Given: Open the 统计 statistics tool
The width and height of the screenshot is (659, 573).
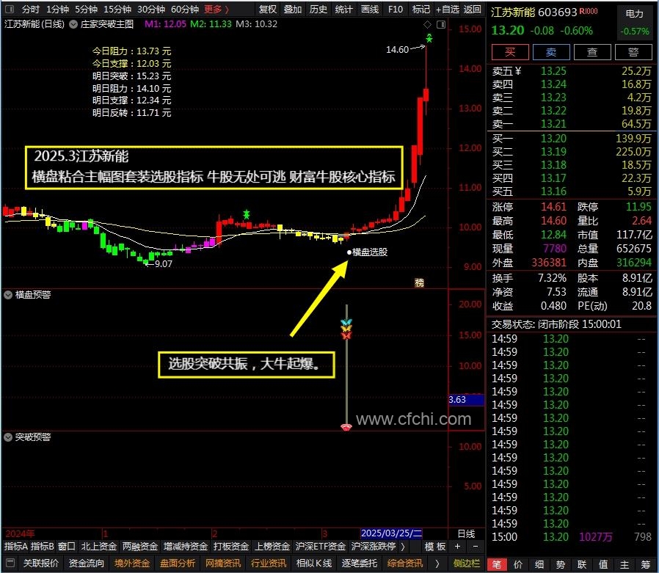Looking at the screenshot, I should point(343,10).
